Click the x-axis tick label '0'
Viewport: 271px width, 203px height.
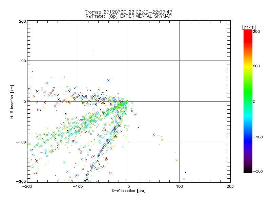pyautogui.click(x=129, y=186)
